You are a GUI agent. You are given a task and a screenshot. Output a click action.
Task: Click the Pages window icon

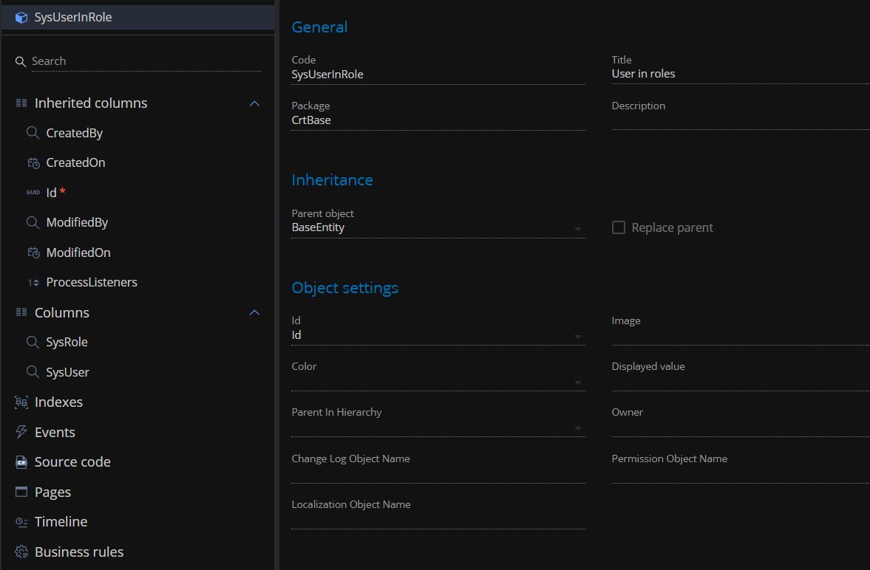pyautogui.click(x=21, y=492)
